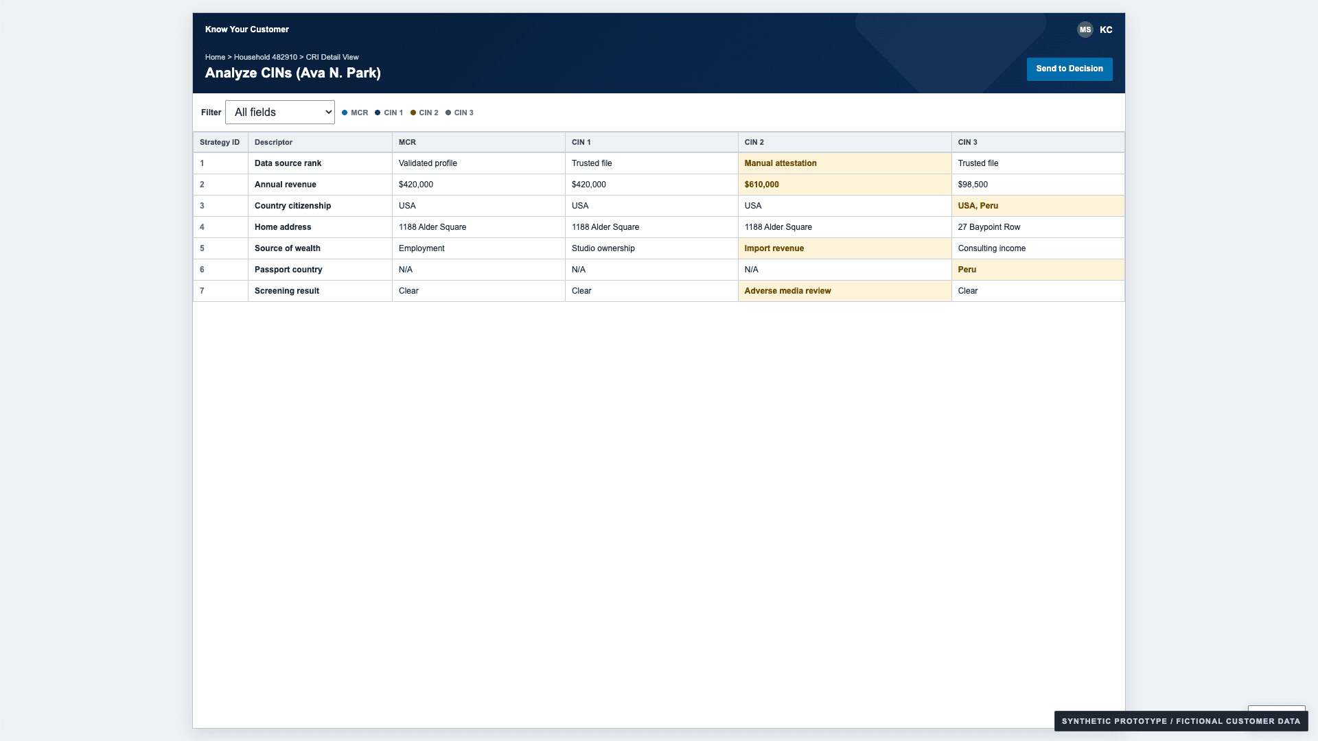The image size is (1318, 741).
Task: Open Household 482910 breadcrumb link
Action: 266,57
